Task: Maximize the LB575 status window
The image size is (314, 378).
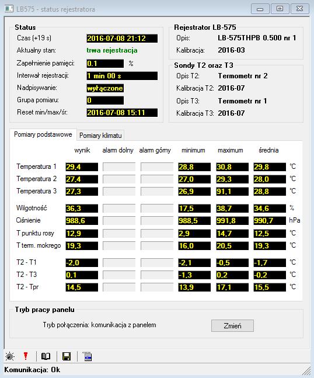Action: [280, 9]
